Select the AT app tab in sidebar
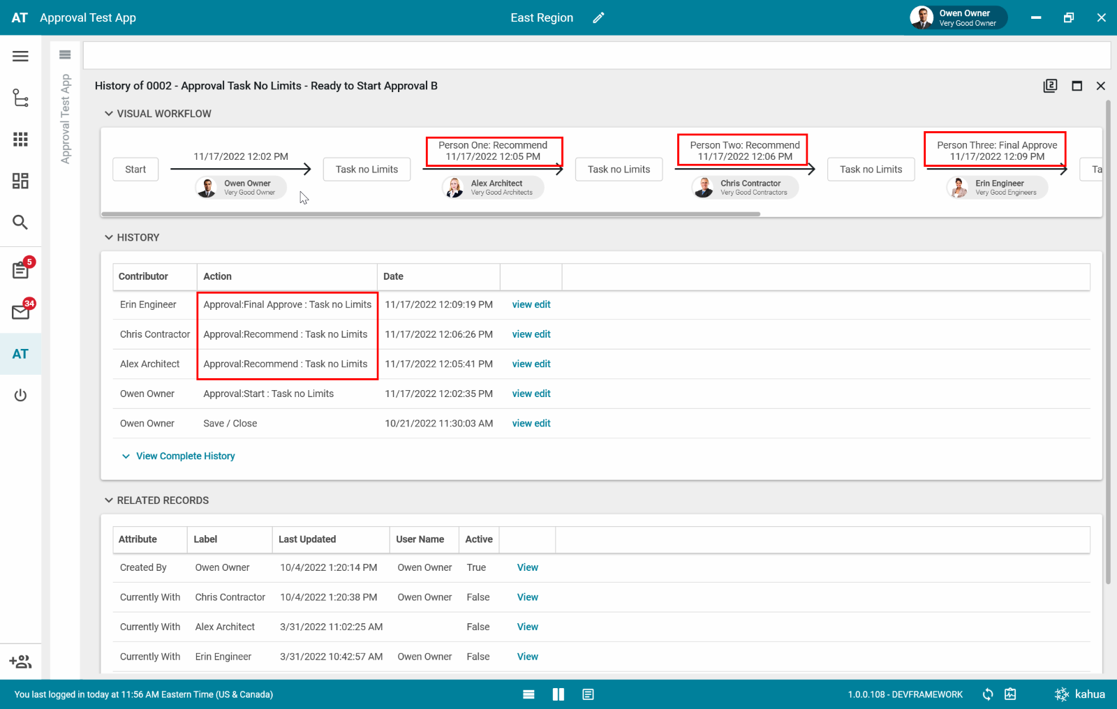 pyautogui.click(x=20, y=354)
